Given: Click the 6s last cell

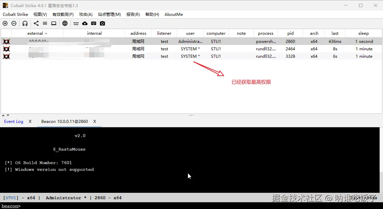Looking at the screenshot, I should [335, 56].
